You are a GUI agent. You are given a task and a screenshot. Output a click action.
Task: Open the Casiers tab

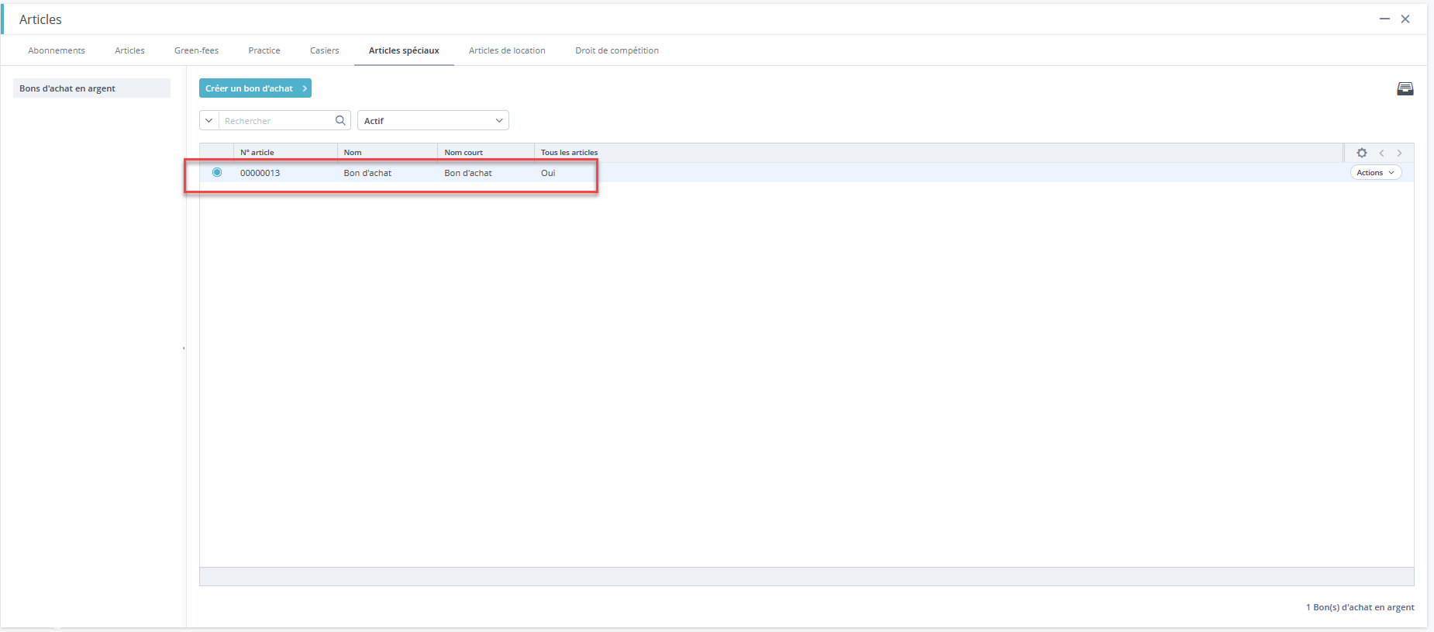[x=325, y=50]
